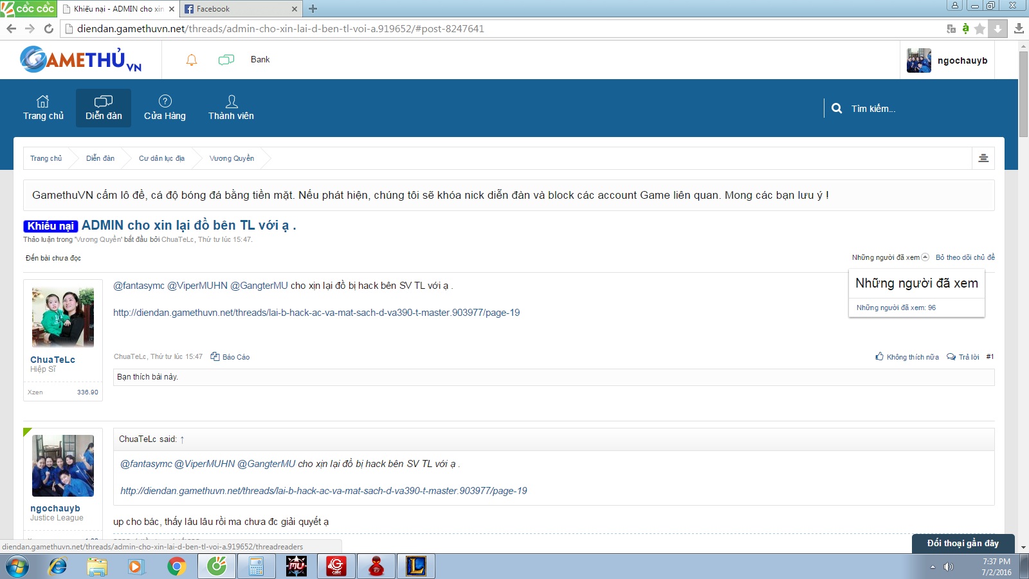Unwatch thread with Bỏ theo dõi chủ đề
The image size is (1029, 579).
pyautogui.click(x=965, y=257)
